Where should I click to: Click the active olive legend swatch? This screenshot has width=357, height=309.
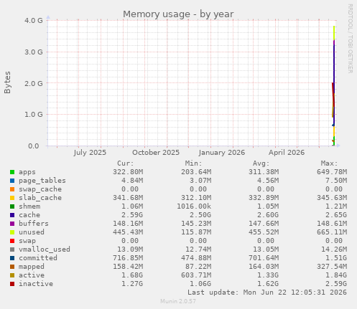click(x=12, y=275)
